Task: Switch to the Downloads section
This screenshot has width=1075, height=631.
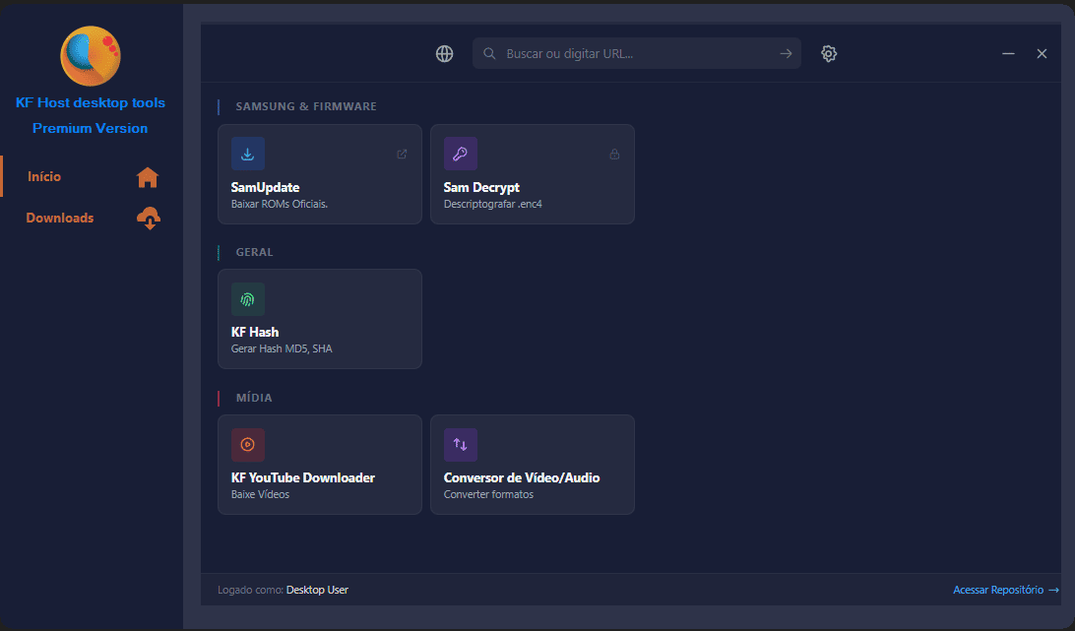Action: click(60, 218)
